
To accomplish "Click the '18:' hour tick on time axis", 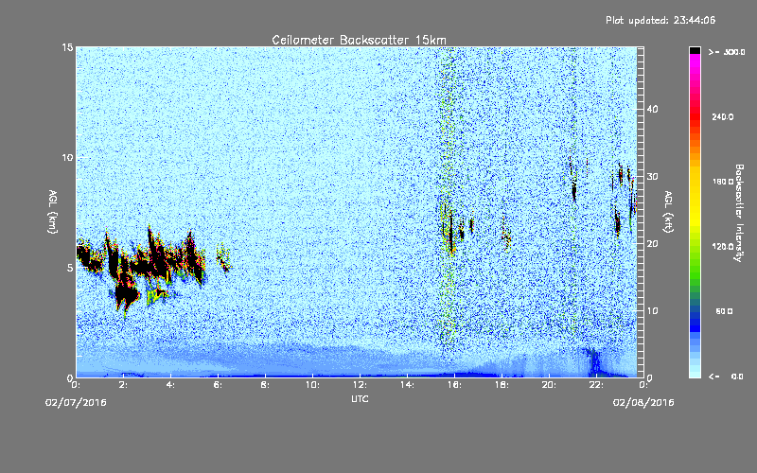I will (502, 385).
